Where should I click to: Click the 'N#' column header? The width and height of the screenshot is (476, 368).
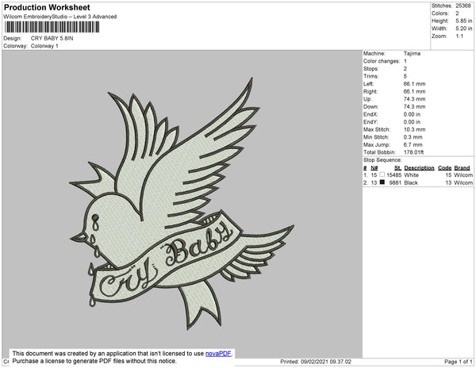pyautogui.click(x=374, y=168)
